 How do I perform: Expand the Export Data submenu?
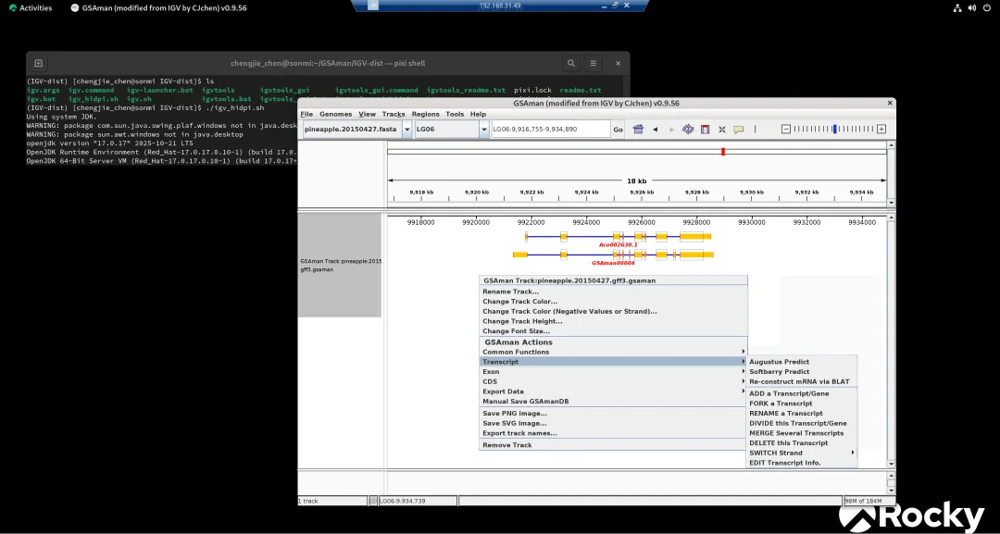[613, 391]
